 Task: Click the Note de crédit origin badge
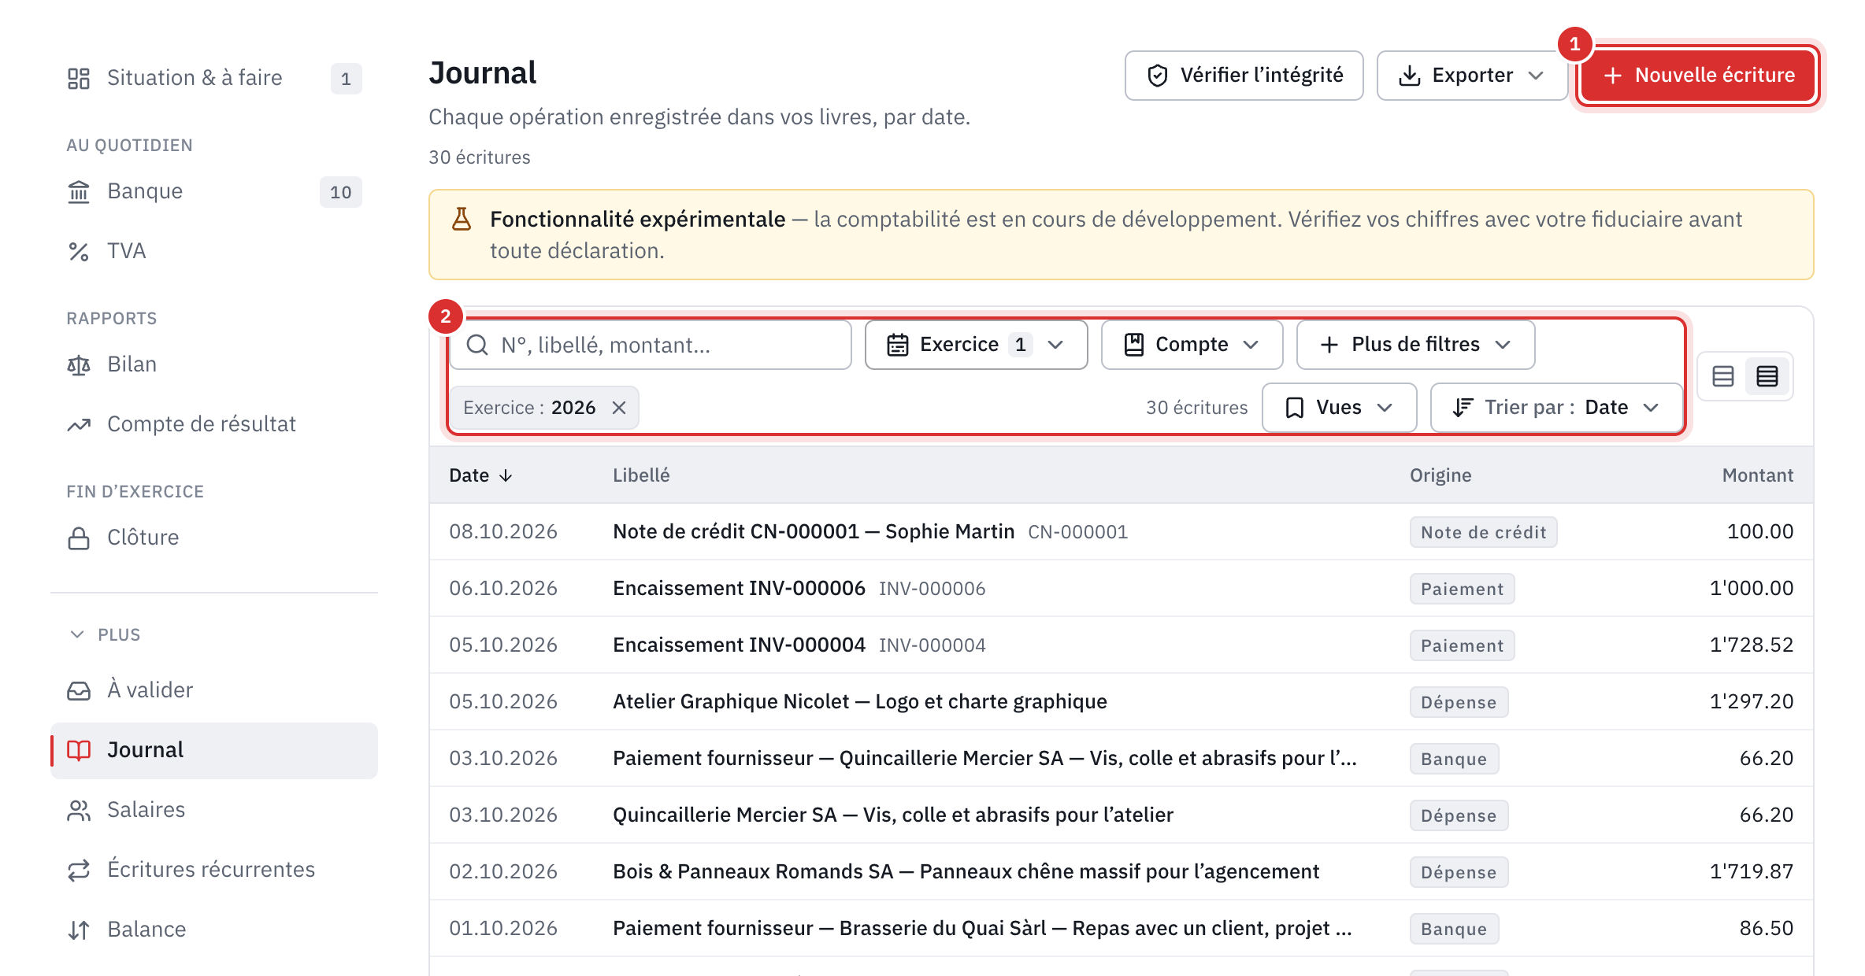pos(1483,532)
